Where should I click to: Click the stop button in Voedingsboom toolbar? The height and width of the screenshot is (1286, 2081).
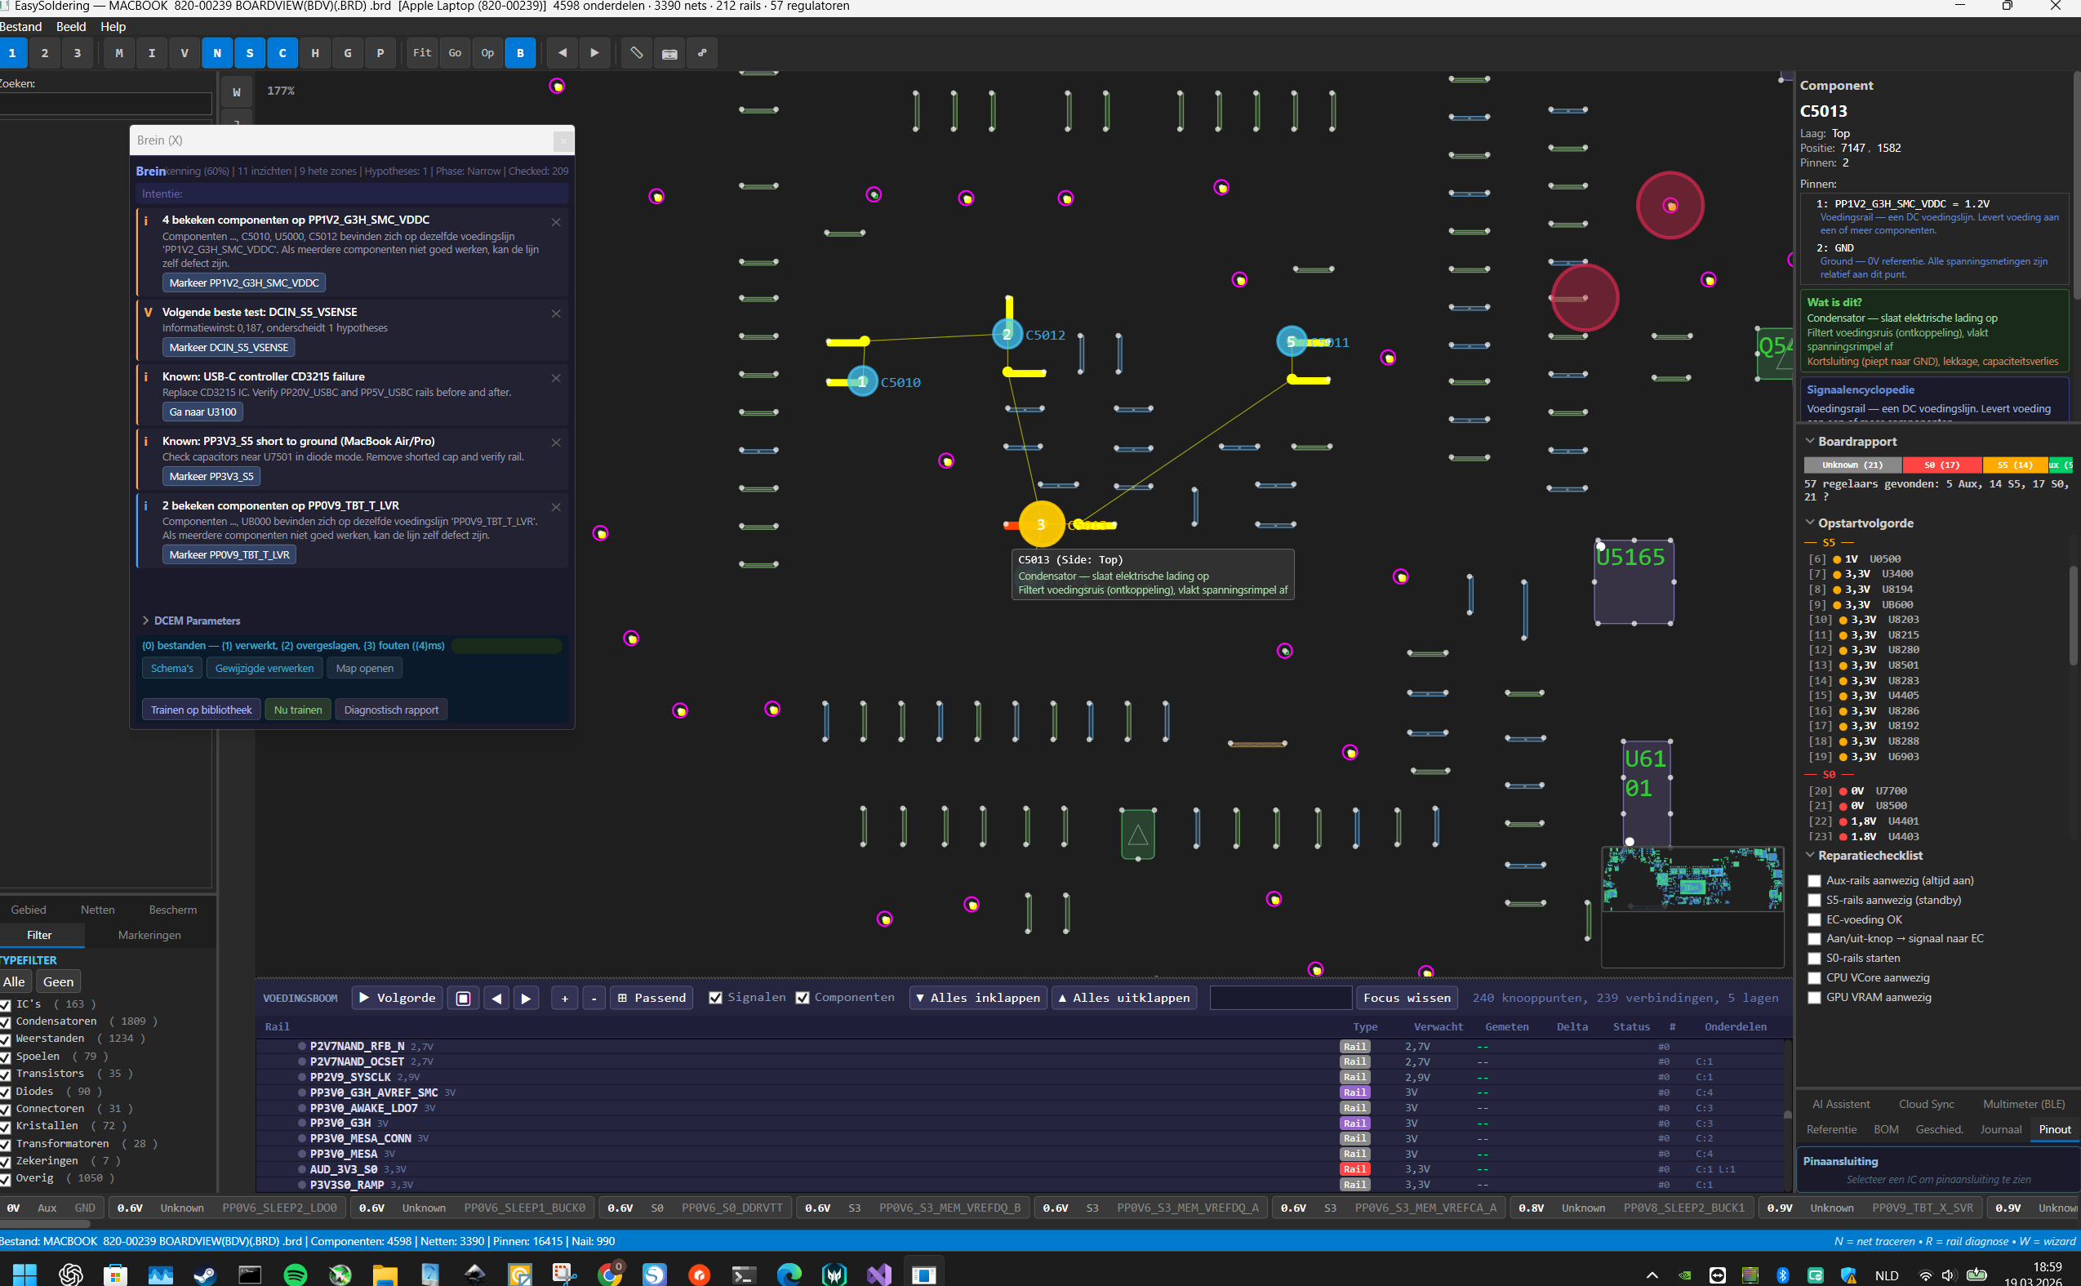[x=463, y=998]
